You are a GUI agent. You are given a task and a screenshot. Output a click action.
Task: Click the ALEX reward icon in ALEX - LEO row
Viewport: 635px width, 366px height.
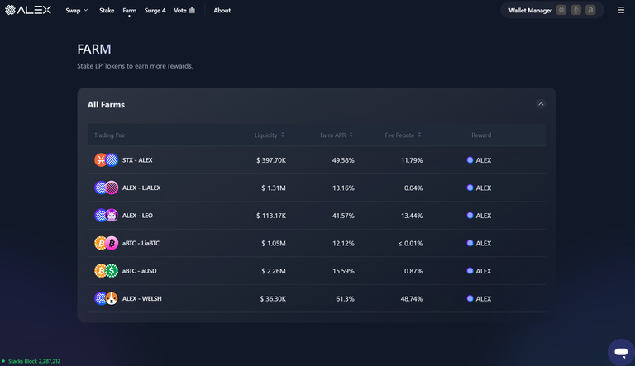pyautogui.click(x=470, y=216)
